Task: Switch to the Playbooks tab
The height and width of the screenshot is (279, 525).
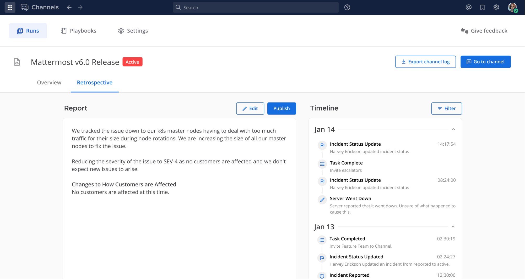Action: pyautogui.click(x=79, y=31)
